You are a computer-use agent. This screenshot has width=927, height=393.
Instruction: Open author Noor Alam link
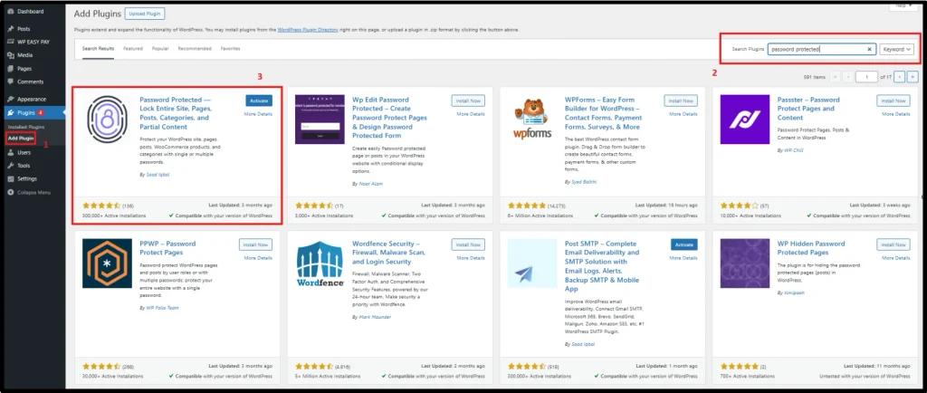tap(370, 184)
